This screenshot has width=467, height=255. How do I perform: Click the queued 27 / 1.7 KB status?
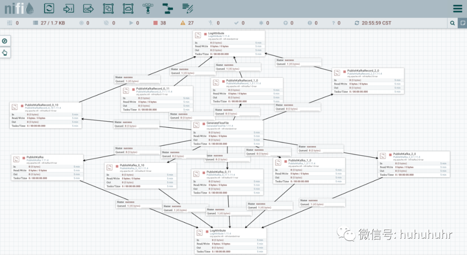[49, 23]
